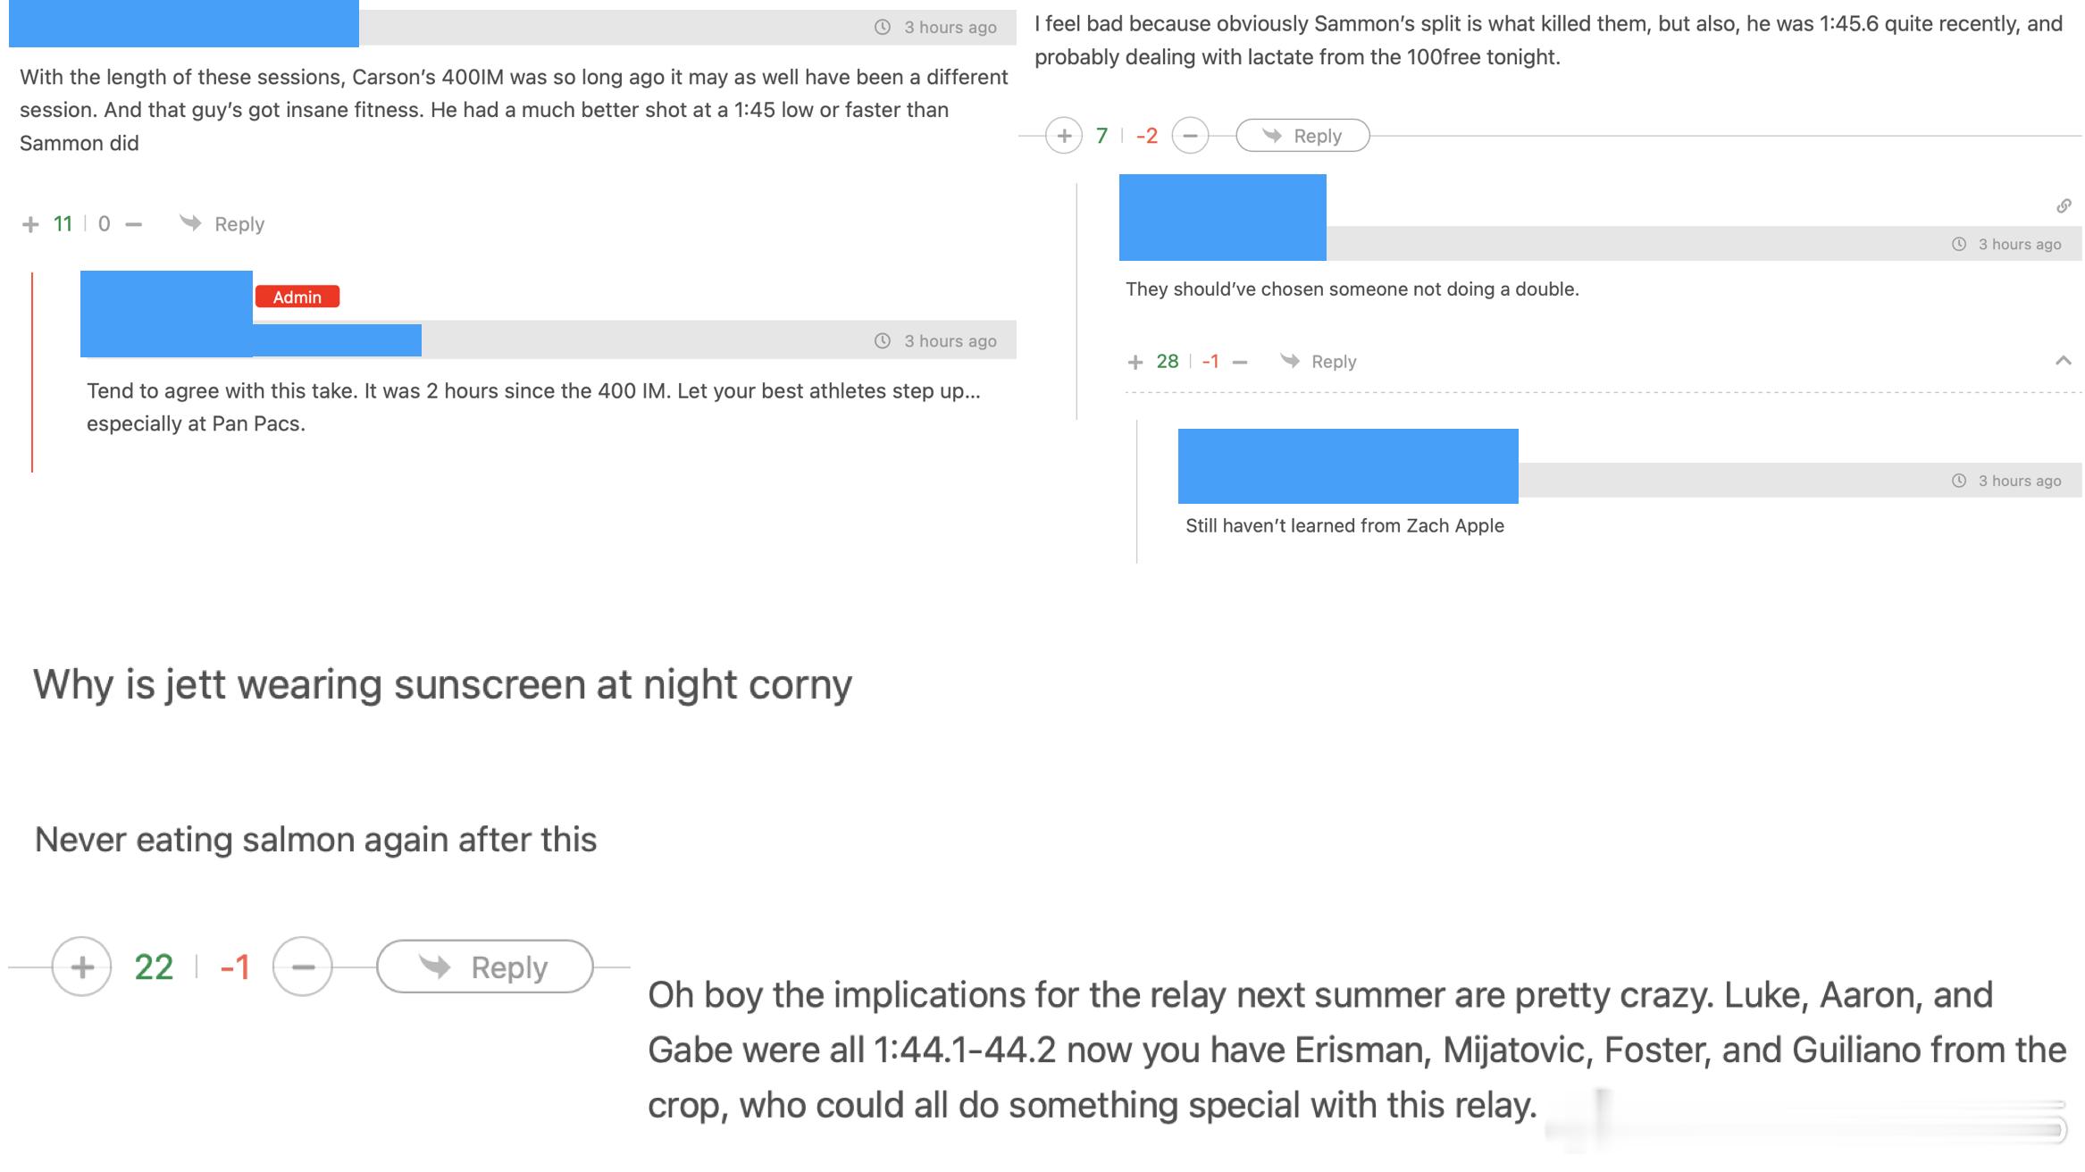Downvote the 'Never eating salmon' comment
Image resolution: width=2085 pixels, height=1172 pixels.
pyautogui.click(x=303, y=967)
